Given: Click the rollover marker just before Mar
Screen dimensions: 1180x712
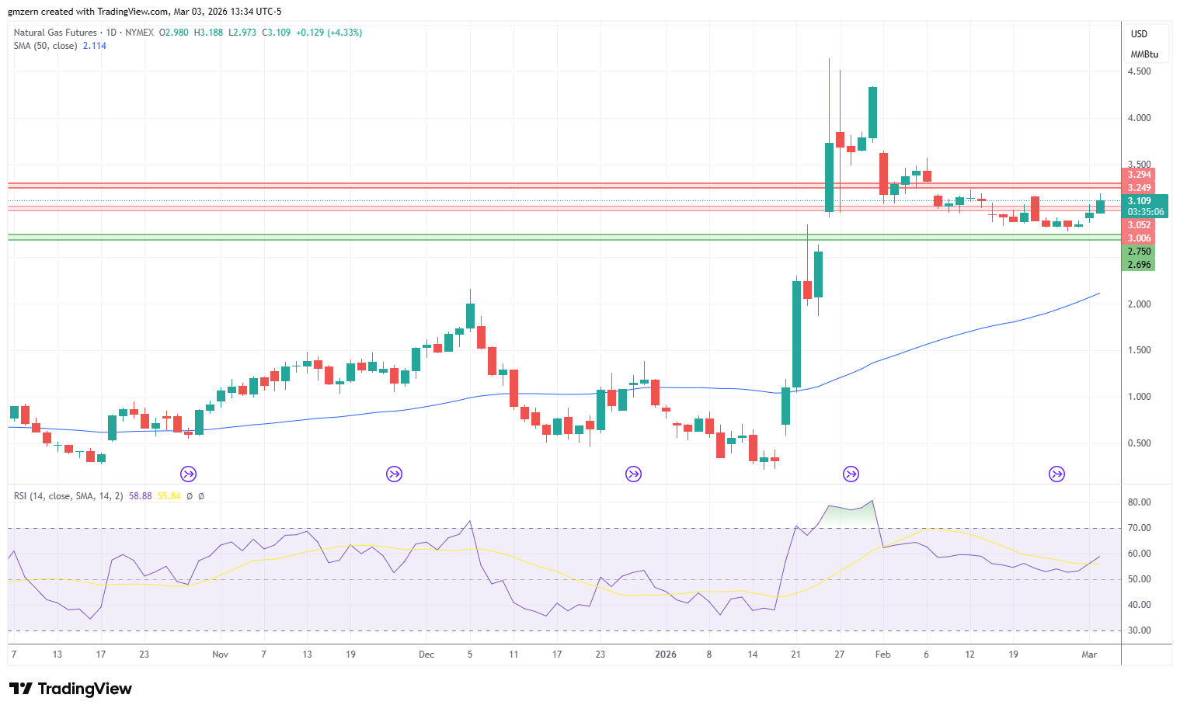Looking at the screenshot, I should pyautogui.click(x=1056, y=474).
